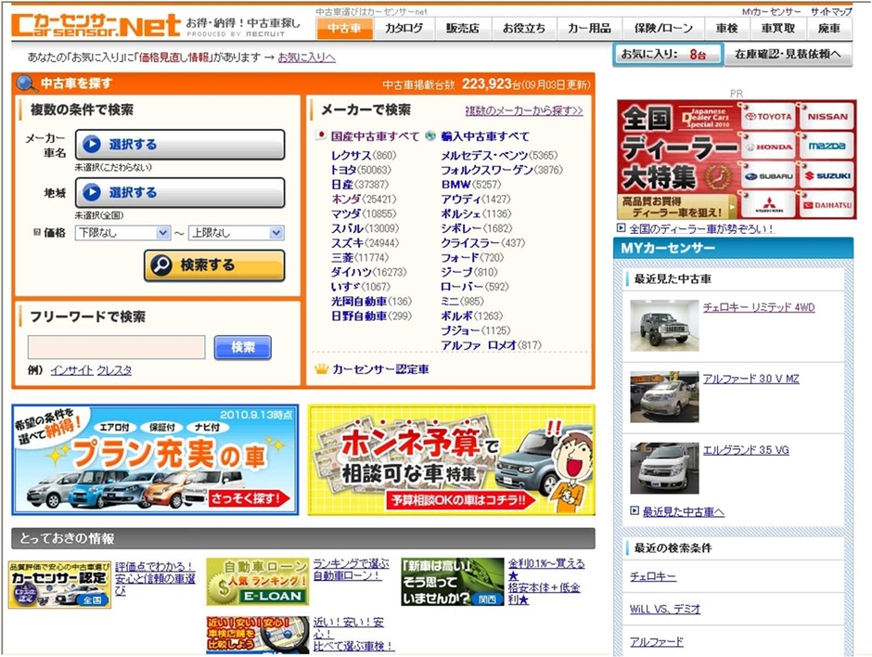Select the メルセデス・ベンツ maker link
Image resolution: width=872 pixels, height=657 pixels.
click(484, 155)
